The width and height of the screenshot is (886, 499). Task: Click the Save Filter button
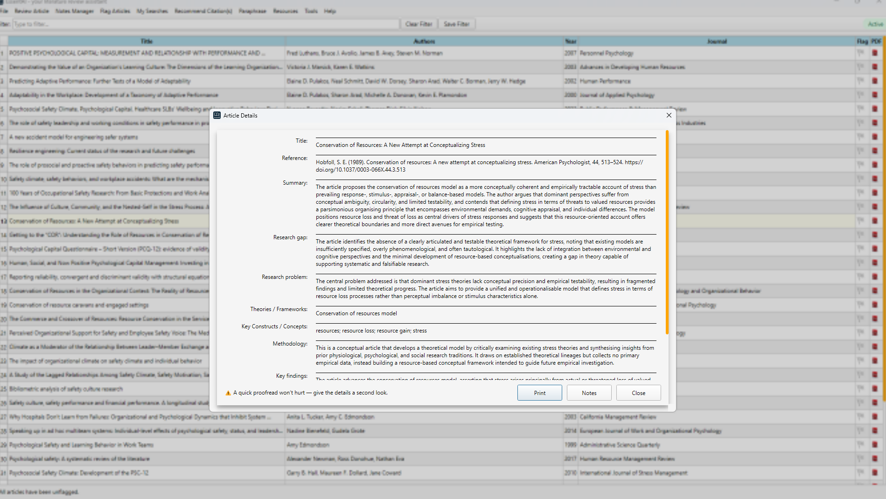457,24
